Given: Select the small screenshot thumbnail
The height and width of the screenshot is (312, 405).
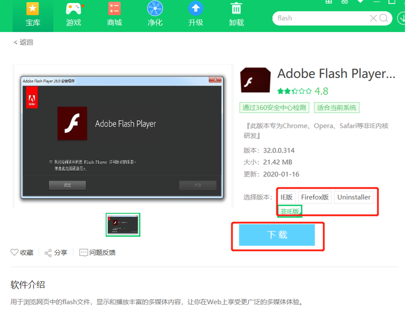Looking at the screenshot, I should click(123, 225).
